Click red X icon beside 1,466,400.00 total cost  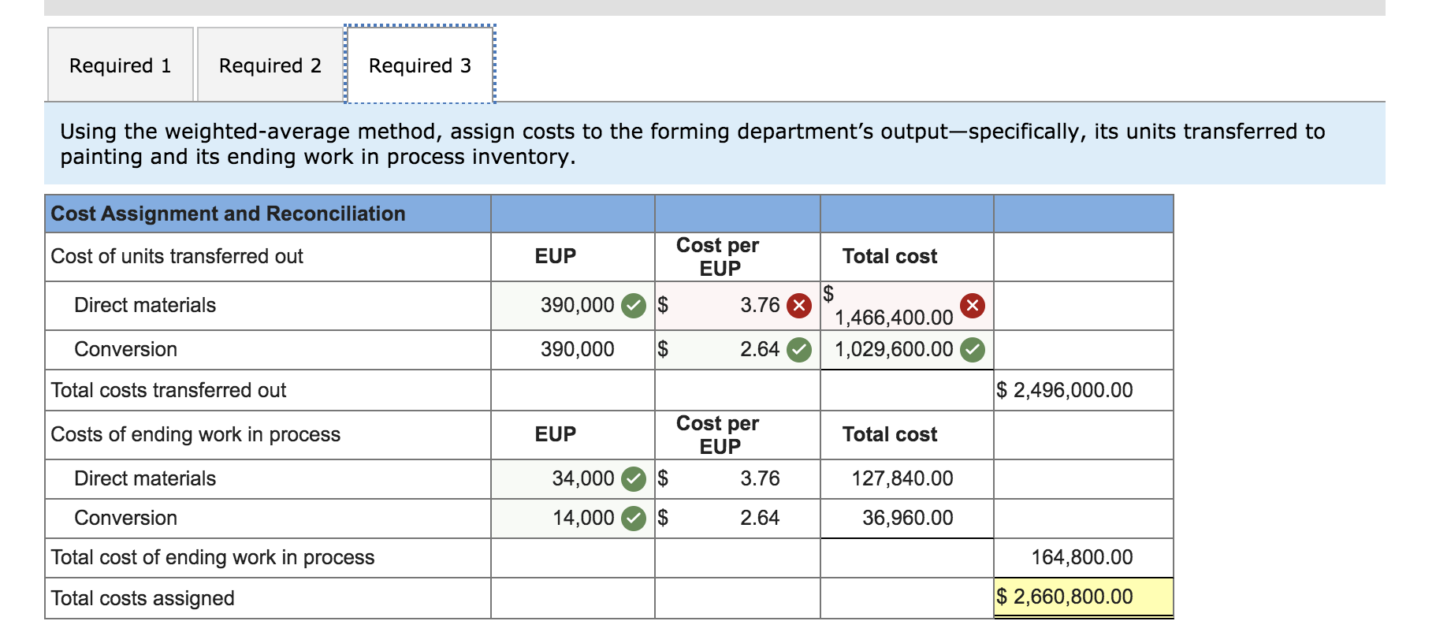coord(973,306)
